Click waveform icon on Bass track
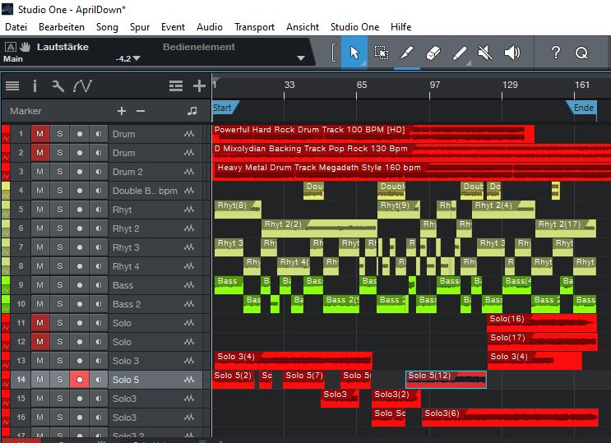 (189, 285)
